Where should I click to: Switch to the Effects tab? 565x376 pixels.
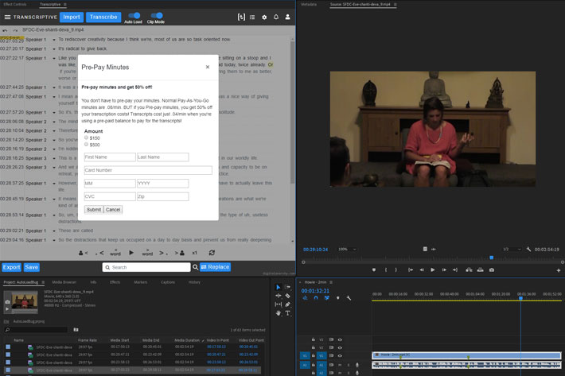click(x=115, y=282)
